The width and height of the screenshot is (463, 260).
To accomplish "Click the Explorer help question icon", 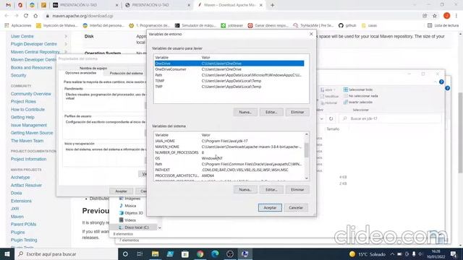I will point(441,82).
